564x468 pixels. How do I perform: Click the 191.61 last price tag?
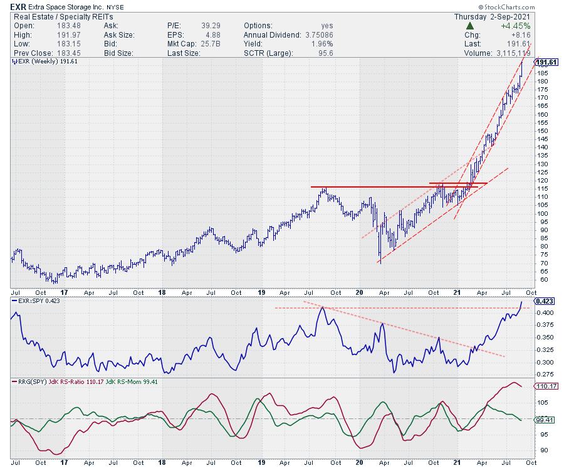click(x=545, y=62)
